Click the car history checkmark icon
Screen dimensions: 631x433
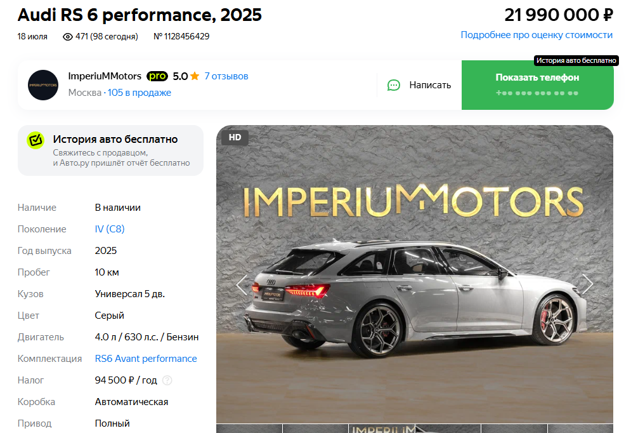[36, 140]
